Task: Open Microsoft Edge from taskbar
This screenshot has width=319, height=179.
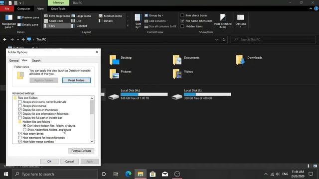Action: [x=128, y=174]
